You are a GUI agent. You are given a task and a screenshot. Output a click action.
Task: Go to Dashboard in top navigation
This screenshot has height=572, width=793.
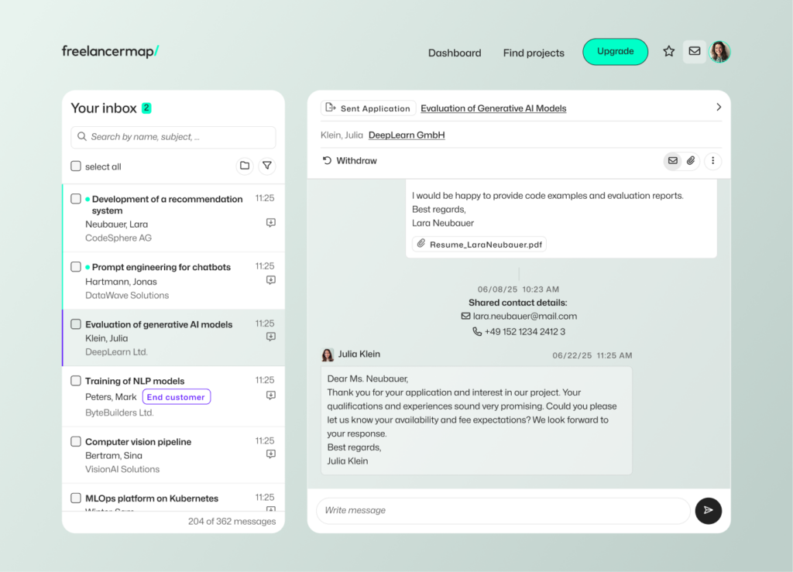[x=455, y=53]
